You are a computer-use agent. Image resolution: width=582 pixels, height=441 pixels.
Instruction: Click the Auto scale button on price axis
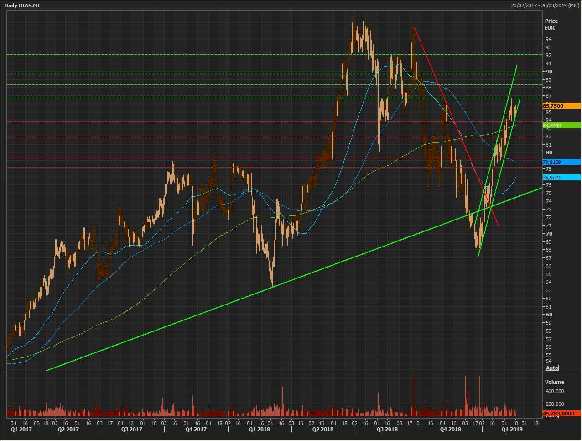click(x=551, y=368)
